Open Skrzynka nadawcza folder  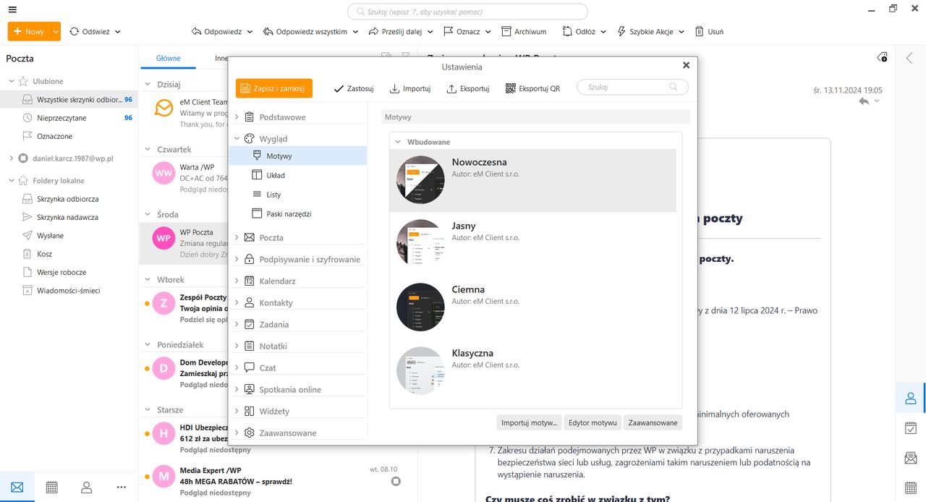click(x=70, y=217)
